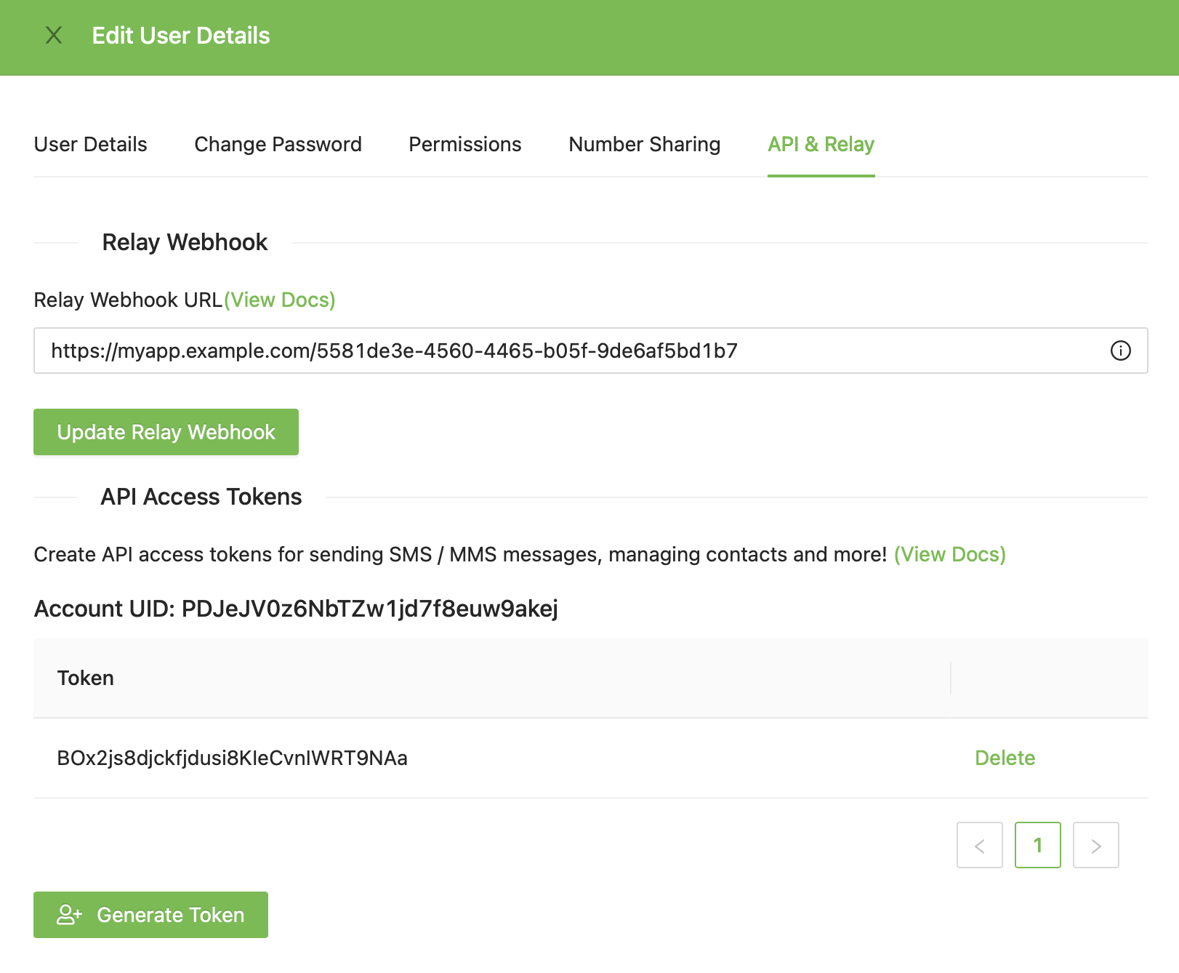Go to the Number Sharing tab
The image size is (1179, 973).
(645, 144)
